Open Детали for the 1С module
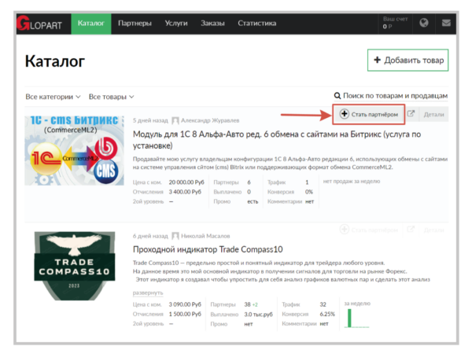The image size is (472, 357). tap(433, 114)
